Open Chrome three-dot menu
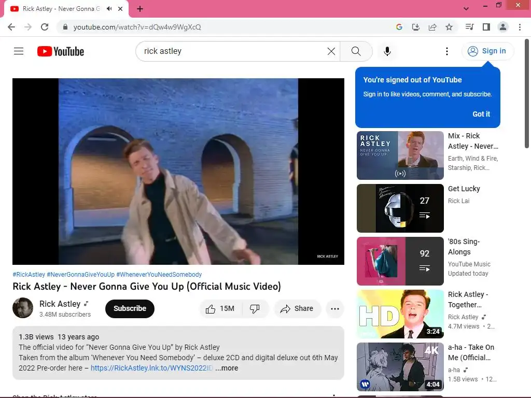 520,27
